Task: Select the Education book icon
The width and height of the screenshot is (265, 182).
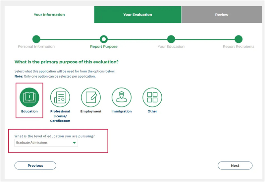Action: click(29, 97)
